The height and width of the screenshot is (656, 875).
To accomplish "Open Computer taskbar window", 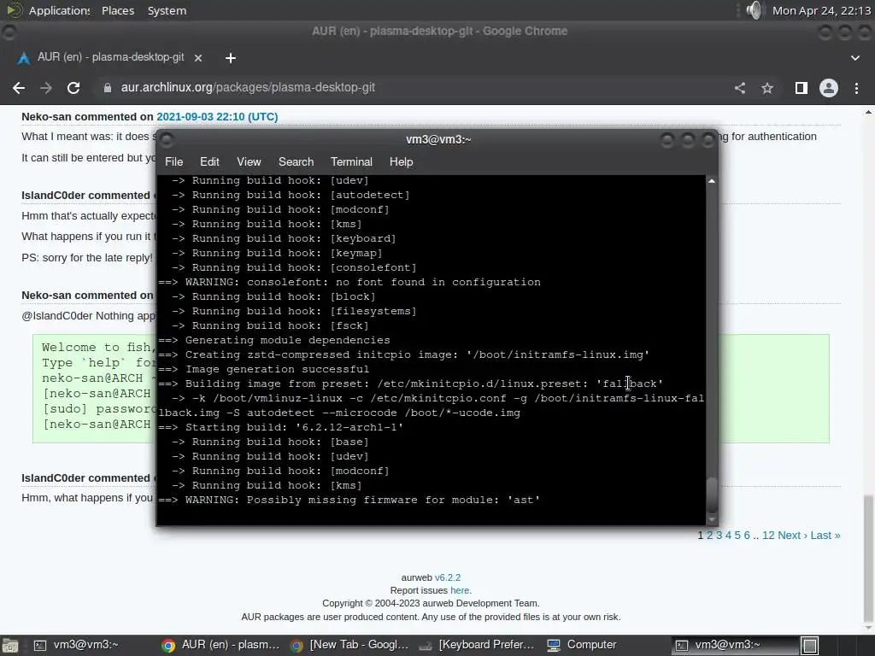I will pos(582,646).
